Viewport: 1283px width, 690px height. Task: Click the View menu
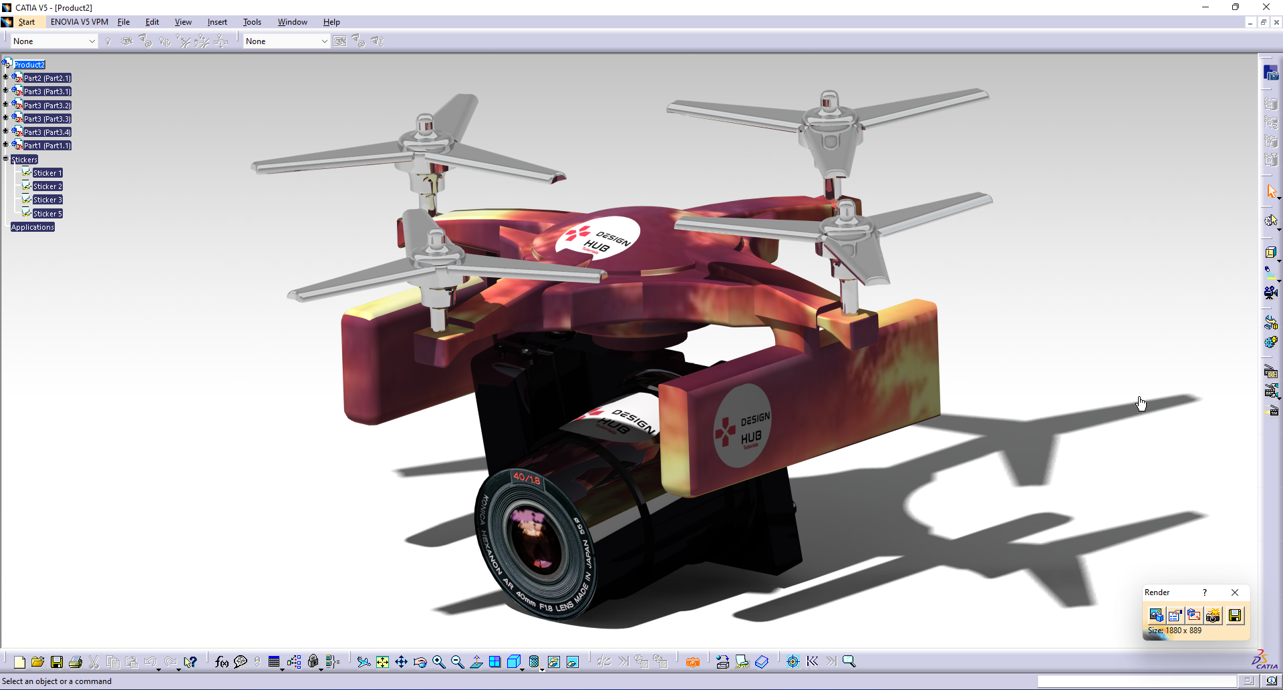[183, 22]
